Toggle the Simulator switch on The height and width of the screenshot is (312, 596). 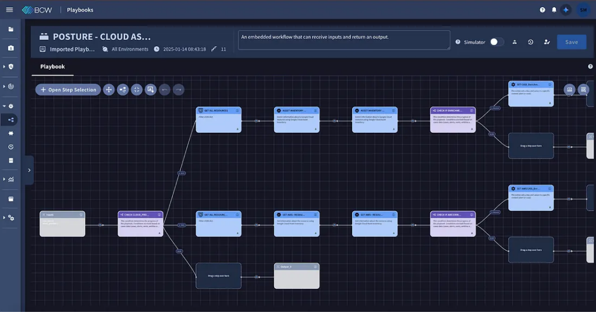coord(496,42)
